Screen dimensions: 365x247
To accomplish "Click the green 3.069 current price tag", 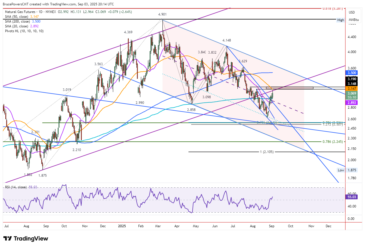I will (x=352, y=95).
